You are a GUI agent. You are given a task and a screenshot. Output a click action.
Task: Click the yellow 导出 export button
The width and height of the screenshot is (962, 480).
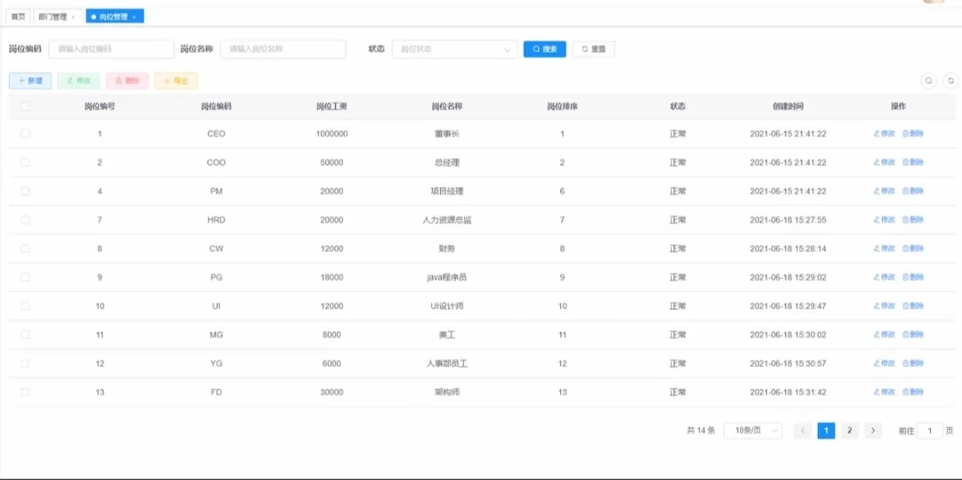[x=176, y=81]
